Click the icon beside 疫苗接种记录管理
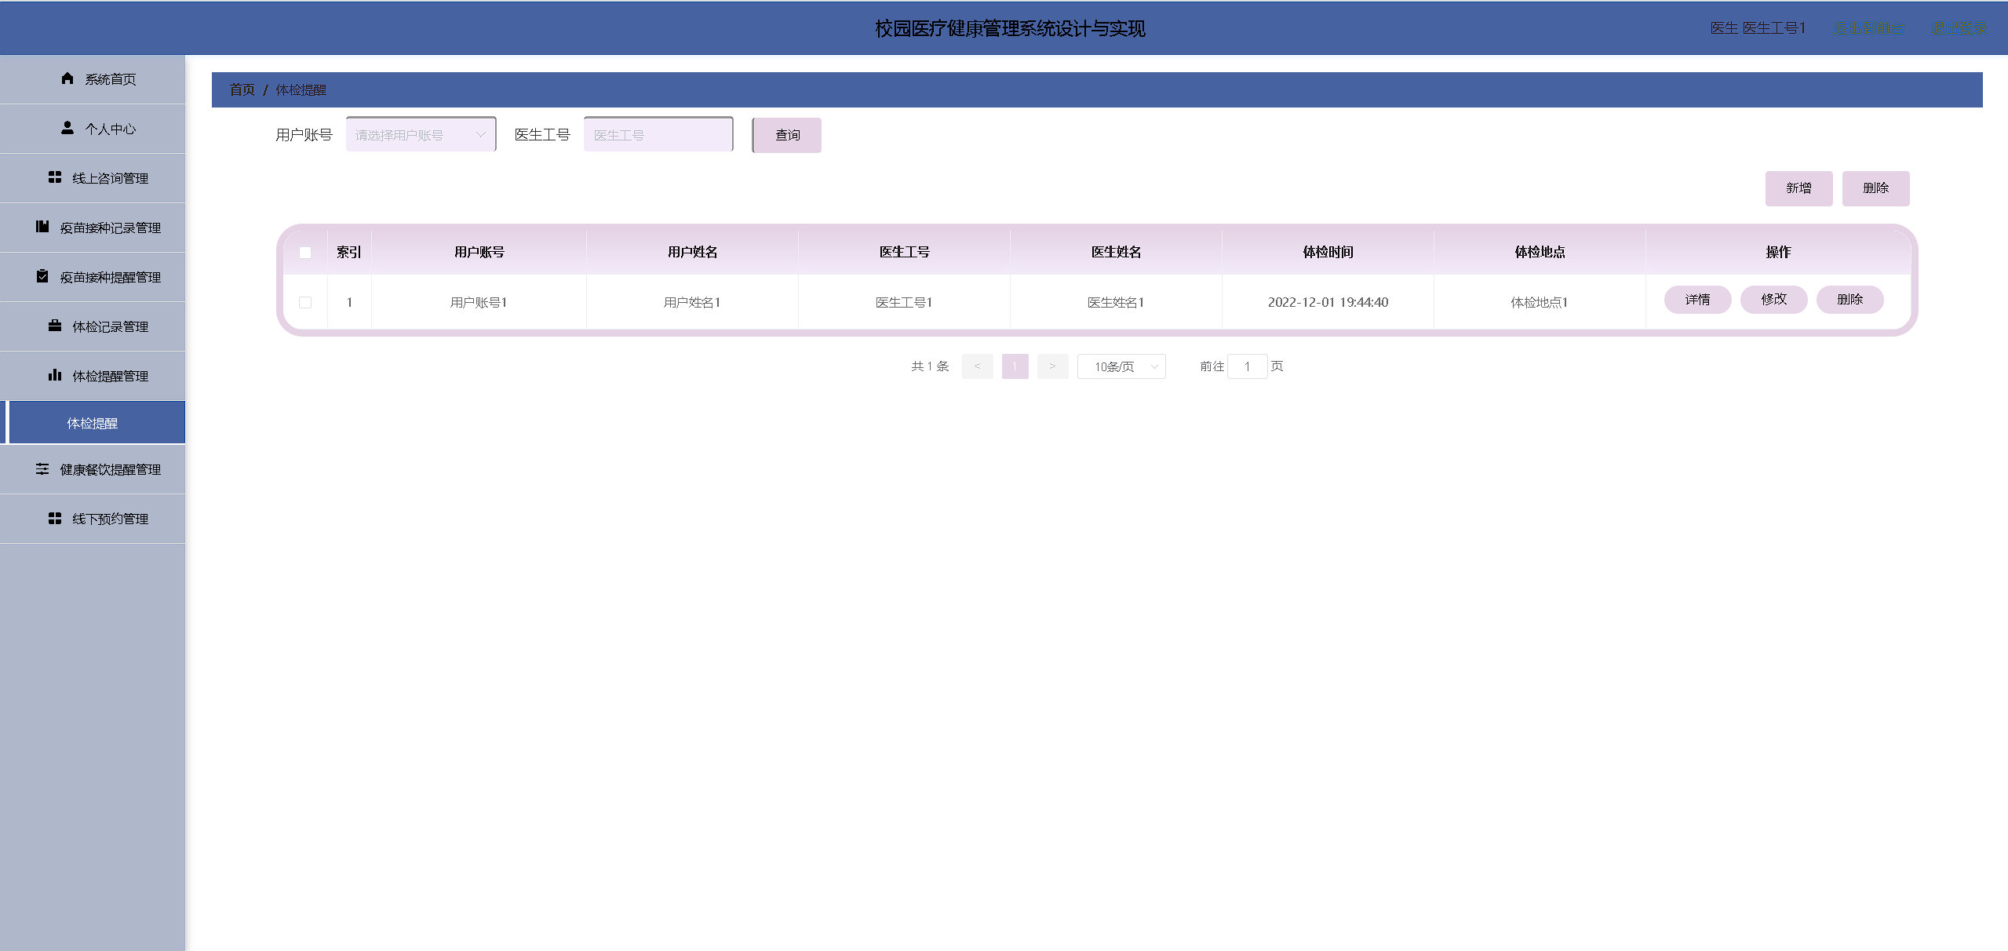Screen dimensions: 2008x951 [x=42, y=227]
